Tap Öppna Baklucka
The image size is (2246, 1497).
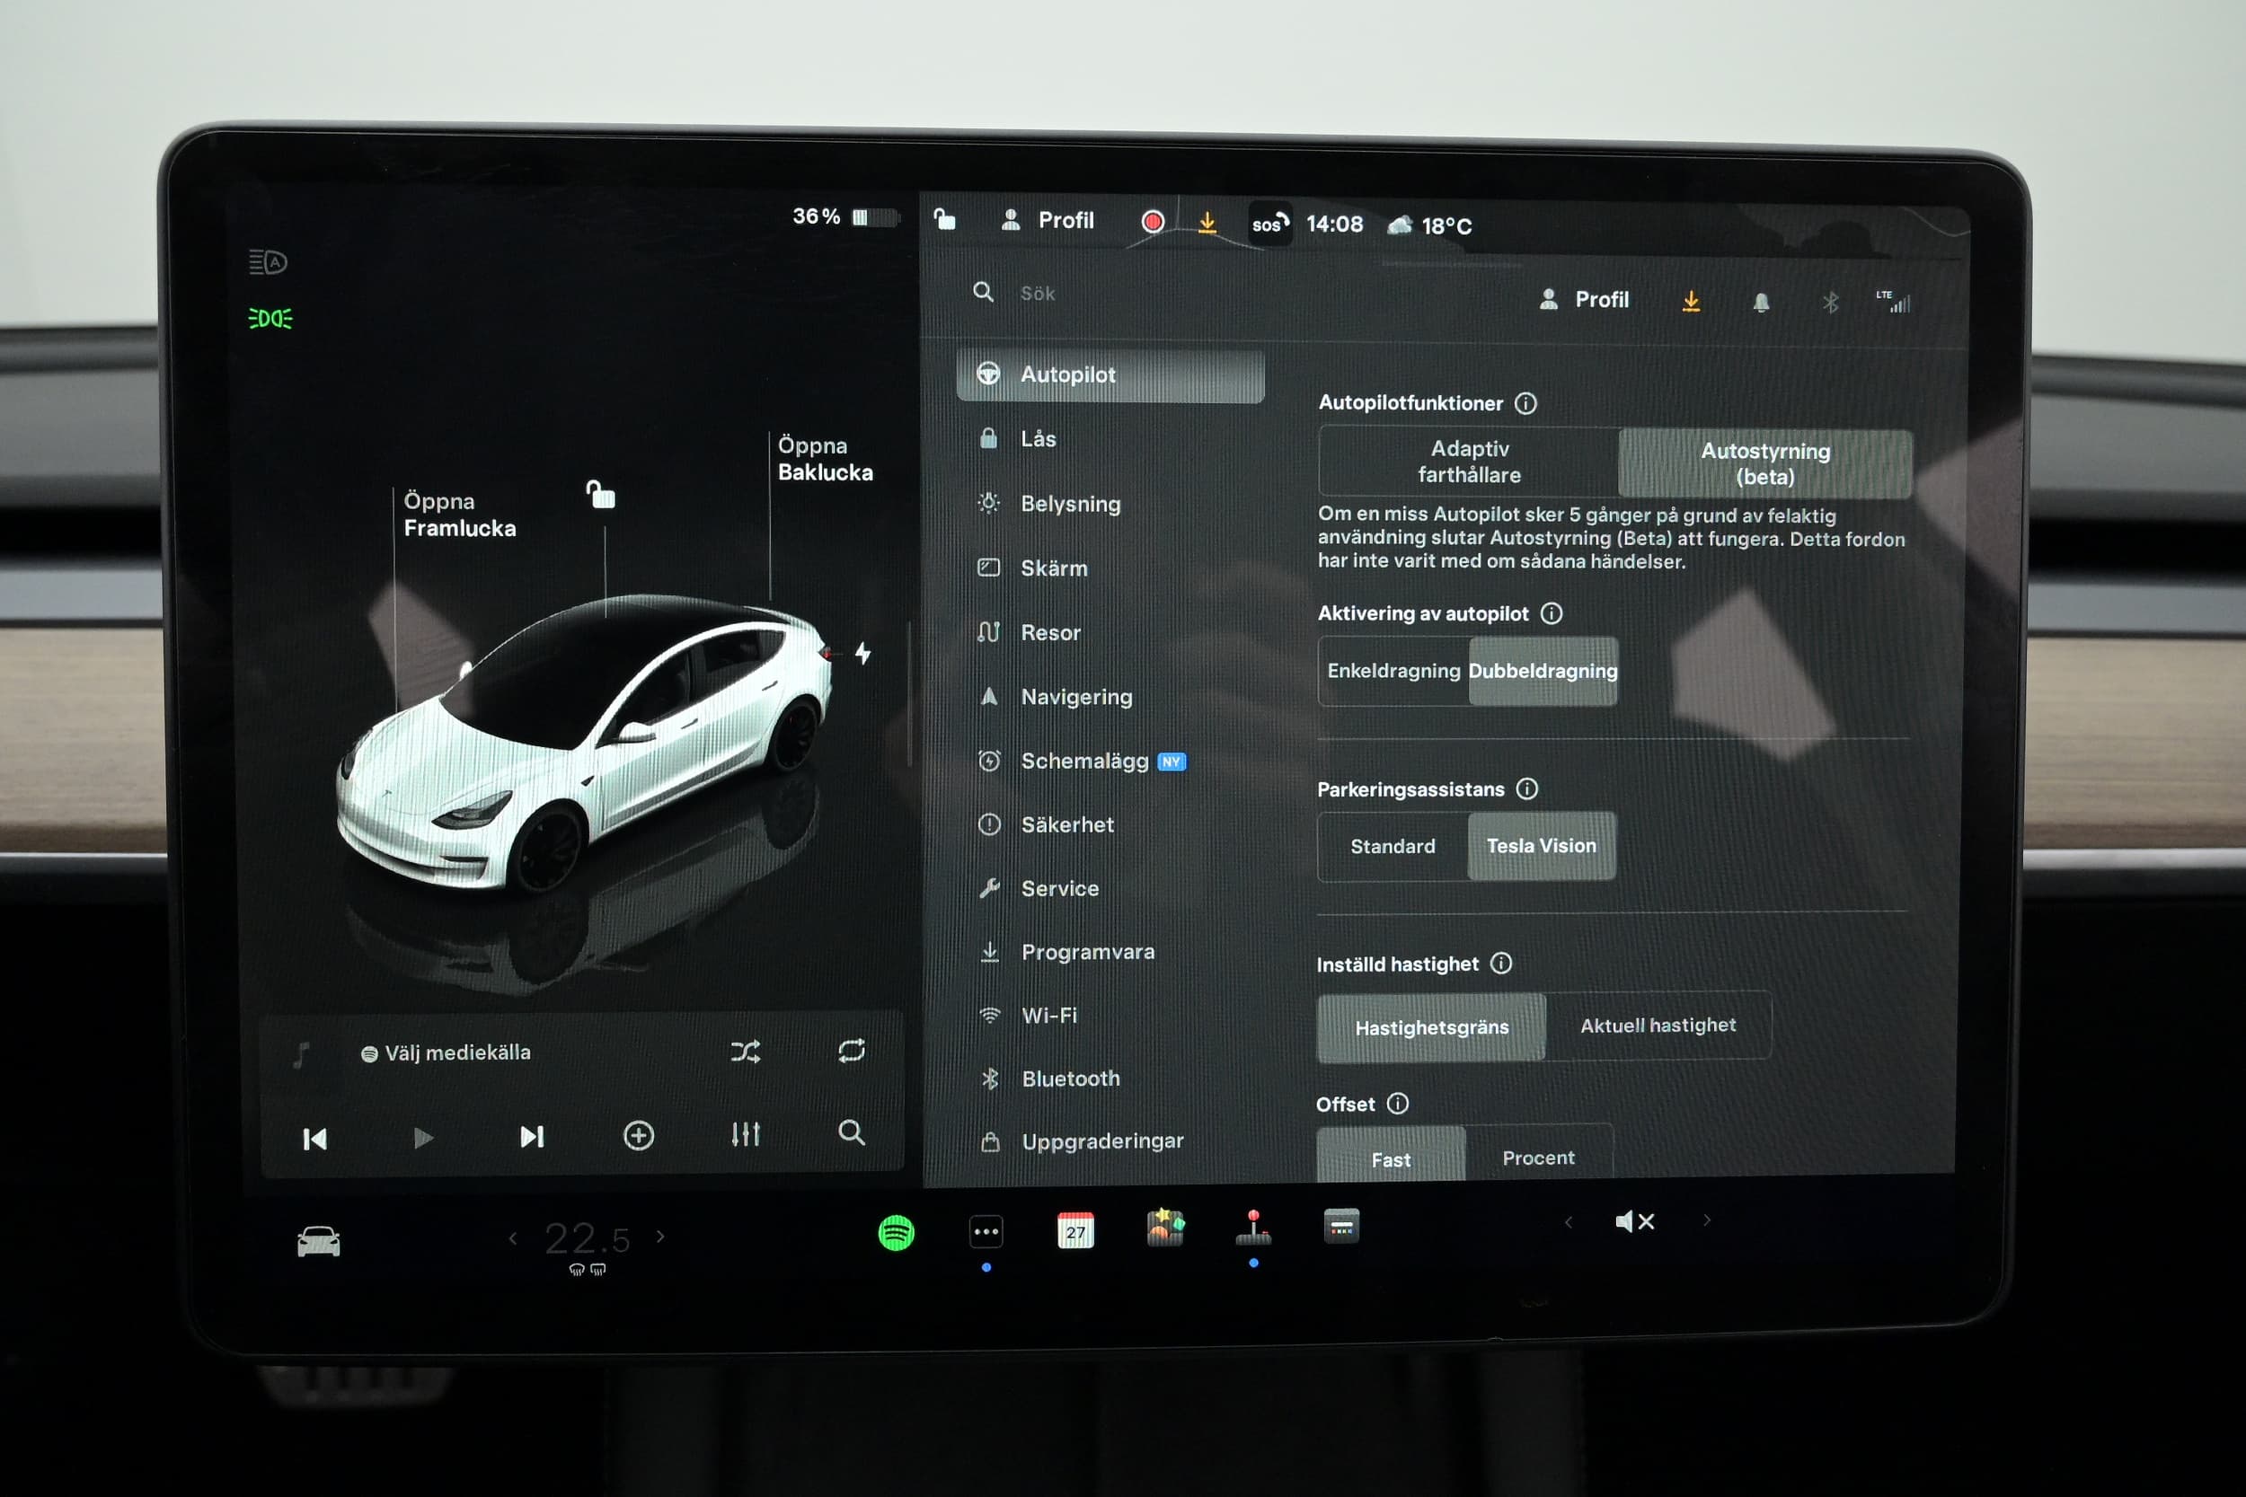click(x=825, y=459)
